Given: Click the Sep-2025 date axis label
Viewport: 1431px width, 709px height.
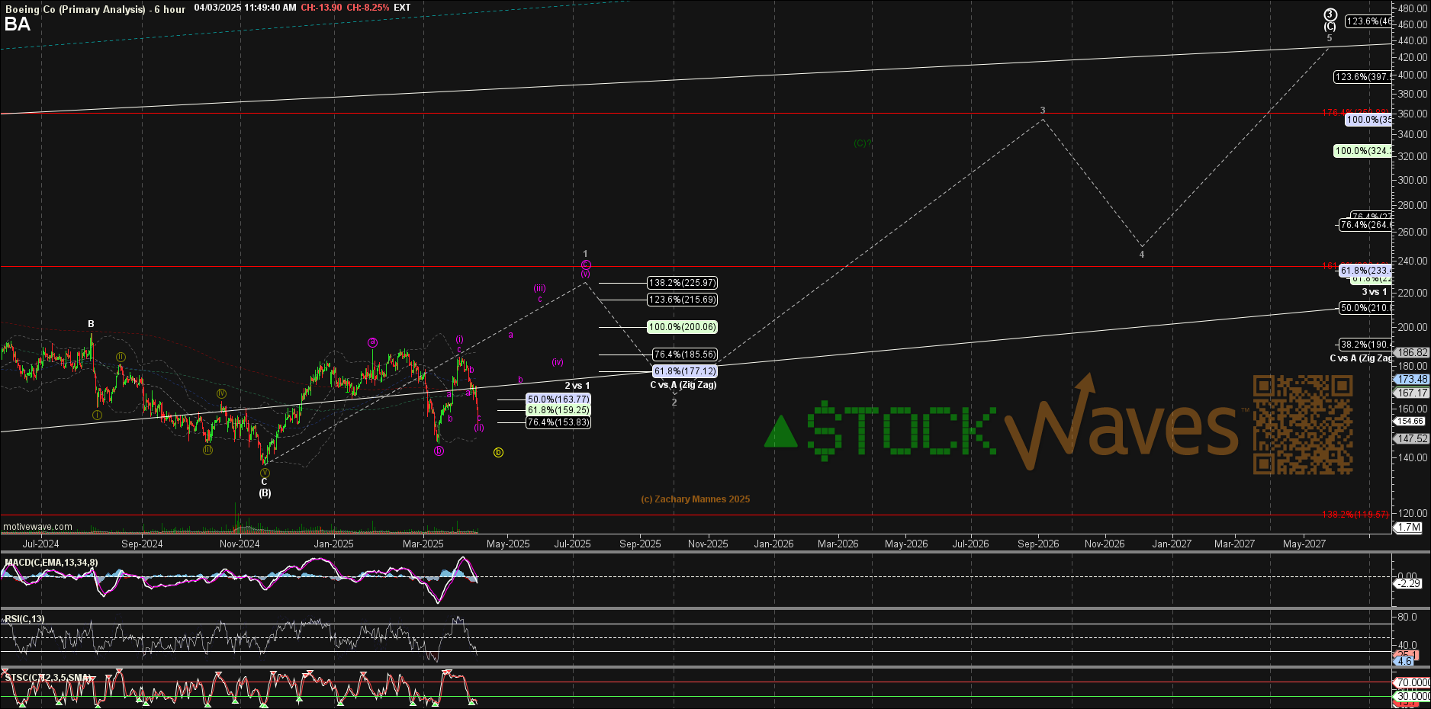Looking at the screenshot, I should (x=640, y=544).
